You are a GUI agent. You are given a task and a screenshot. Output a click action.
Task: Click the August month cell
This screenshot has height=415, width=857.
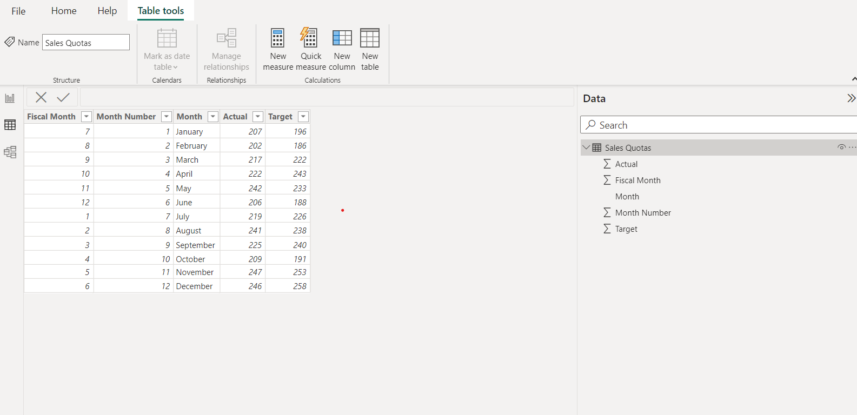[x=196, y=230]
